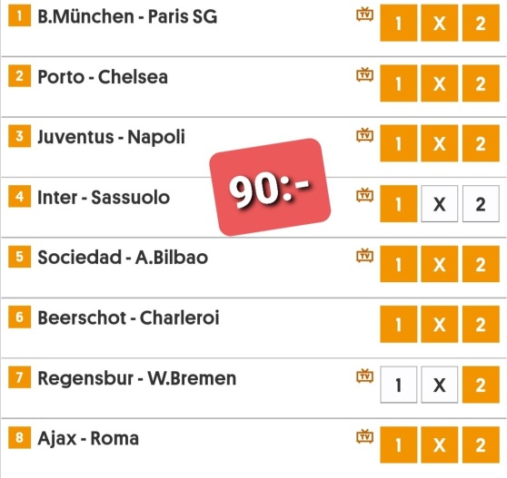Click TV icon for Porto - Chelsea
Image resolution: width=507 pixels, height=478 pixels.
click(x=364, y=74)
